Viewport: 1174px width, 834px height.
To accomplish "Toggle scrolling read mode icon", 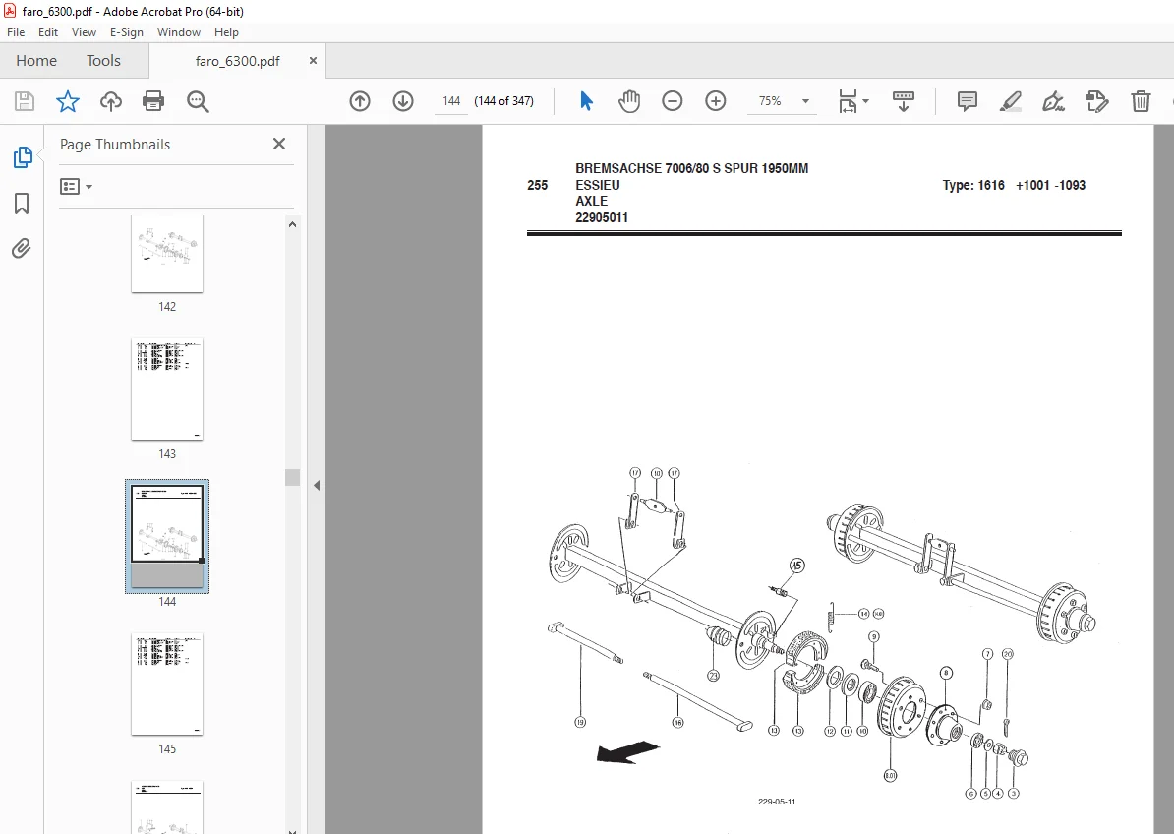I will [x=904, y=101].
